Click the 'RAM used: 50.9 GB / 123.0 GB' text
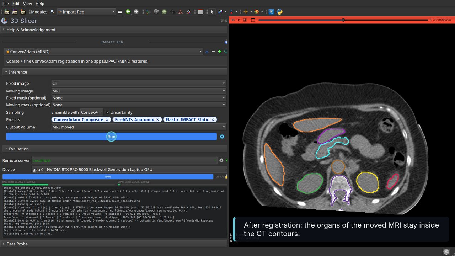 tap(19, 182)
